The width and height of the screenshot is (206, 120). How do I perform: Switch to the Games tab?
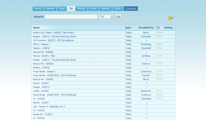[x=50, y=9]
